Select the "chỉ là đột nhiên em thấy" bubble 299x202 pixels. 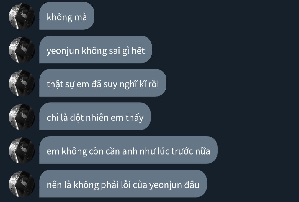[x=95, y=116]
